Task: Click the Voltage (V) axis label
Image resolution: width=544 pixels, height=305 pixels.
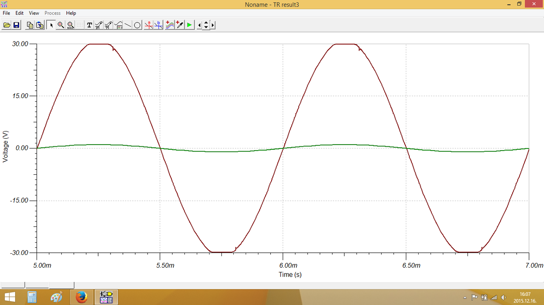Action: tap(6, 146)
